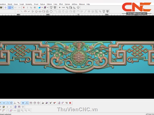Expand the wireframe box dropdown arrow
The image size is (154, 115).
point(48,8)
